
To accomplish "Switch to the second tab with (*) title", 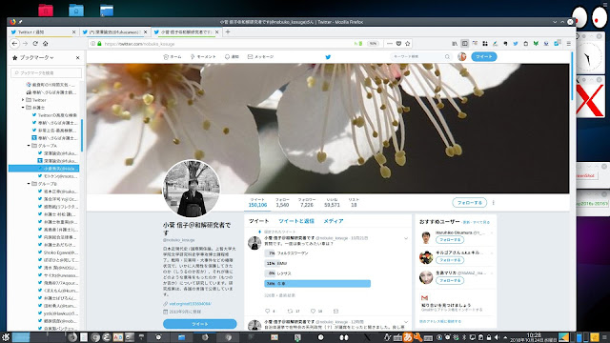I will point(114,31).
